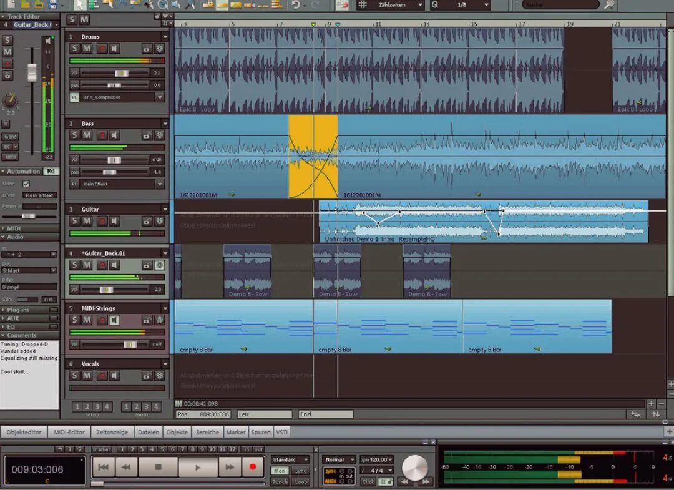Viewport: 674px width, 490px height.
Task: Arm the Bass track record button
Action: (102, 135)
